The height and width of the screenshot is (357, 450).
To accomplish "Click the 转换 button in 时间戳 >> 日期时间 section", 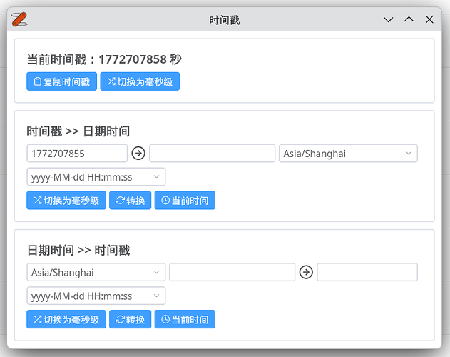I will tap(130, 201).
